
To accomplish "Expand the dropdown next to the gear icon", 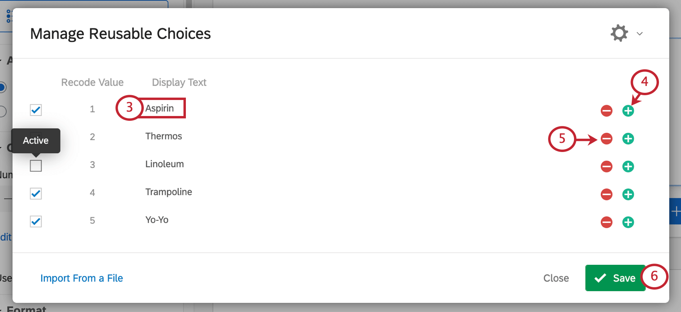I will point(640,34).
